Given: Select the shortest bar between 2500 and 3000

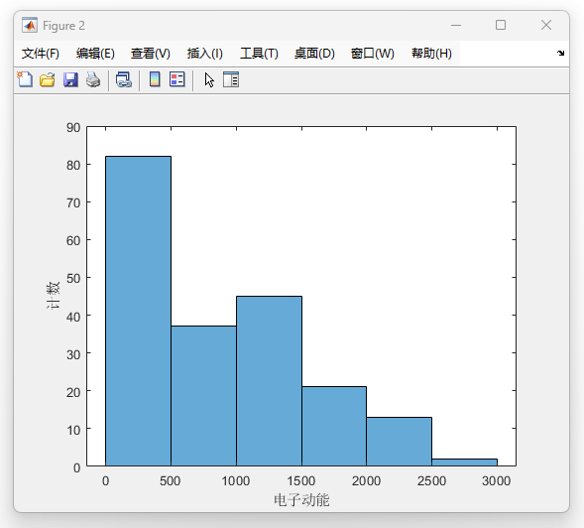Looking at the screenshot, I should (464, 462).
